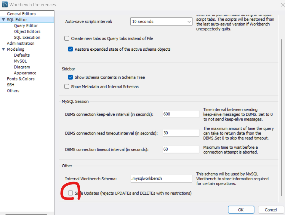Select General Editors in the tree

click(x=21, y=14)
